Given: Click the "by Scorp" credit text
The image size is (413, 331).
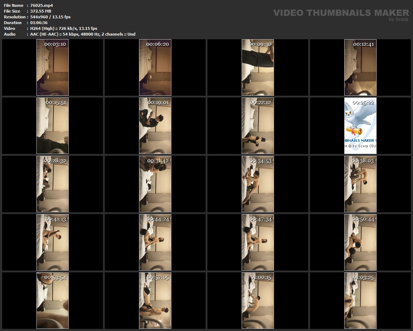Looking at the screenshot, I should tap(398, 19).
